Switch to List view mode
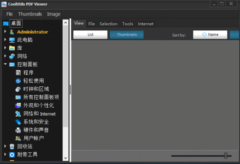240x164 pixels. [x=90, y=35]
